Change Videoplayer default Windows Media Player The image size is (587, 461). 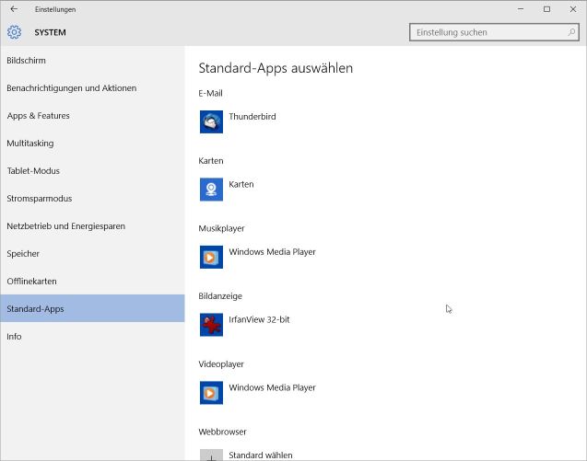(258, 393)
